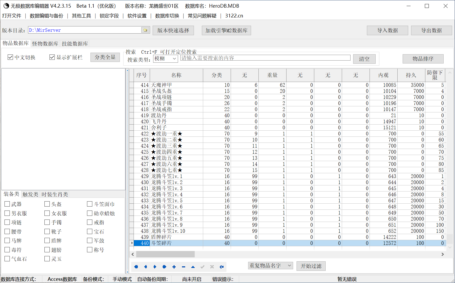The height and width of the screenshot is (283, 455).
Task: Click the horizontal scrollbar left arrow
Action: [x=133, y=254]
